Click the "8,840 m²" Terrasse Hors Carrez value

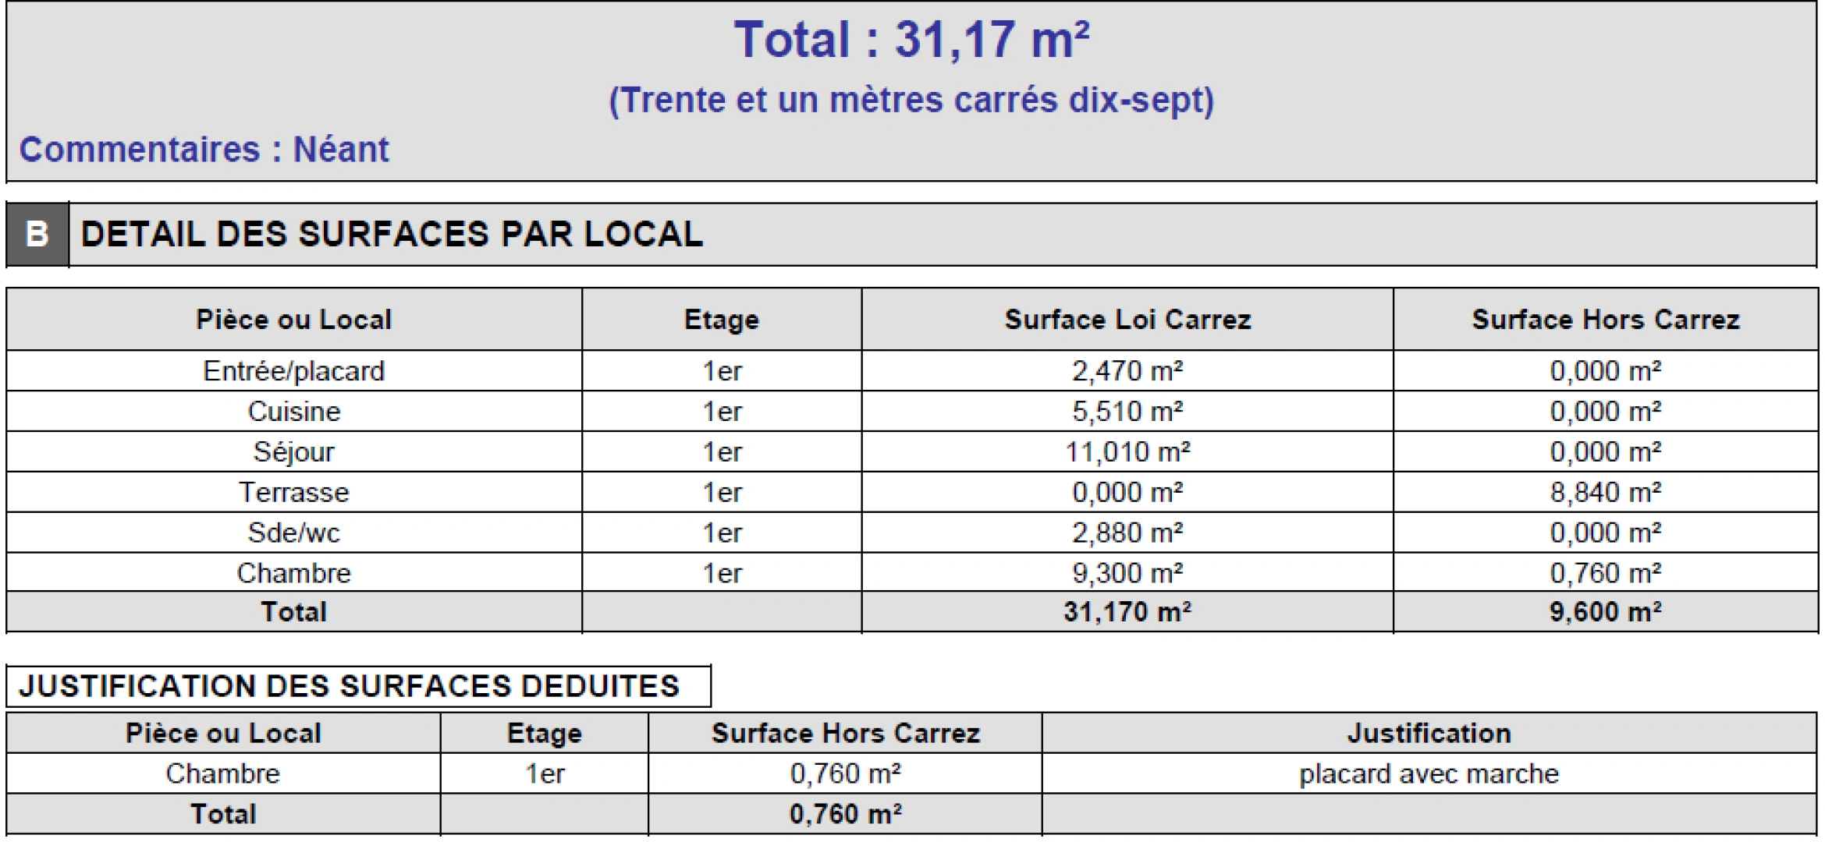click(1606, 493)
